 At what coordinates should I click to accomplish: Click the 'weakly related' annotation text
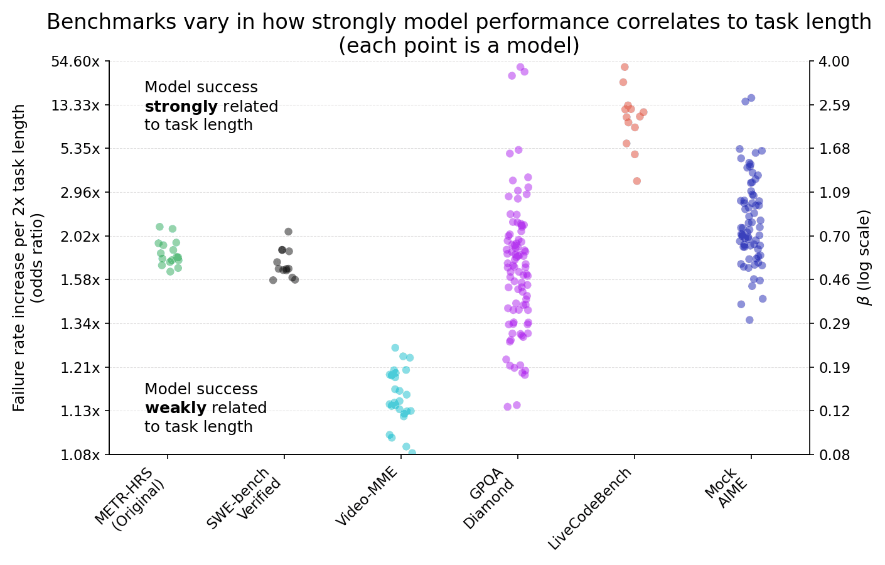pos(206,408)
